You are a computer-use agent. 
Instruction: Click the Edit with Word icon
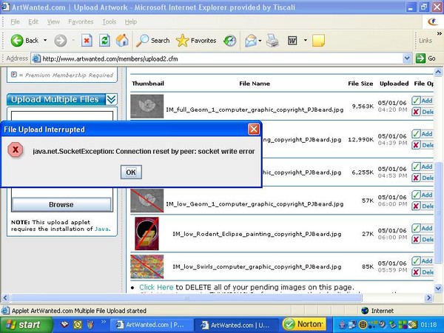point(292,41)
